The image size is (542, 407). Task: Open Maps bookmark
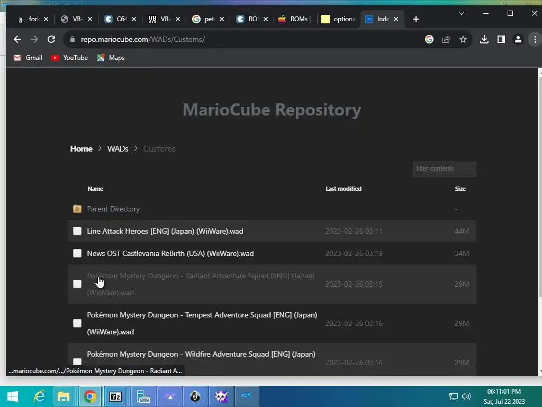point(111,58)
